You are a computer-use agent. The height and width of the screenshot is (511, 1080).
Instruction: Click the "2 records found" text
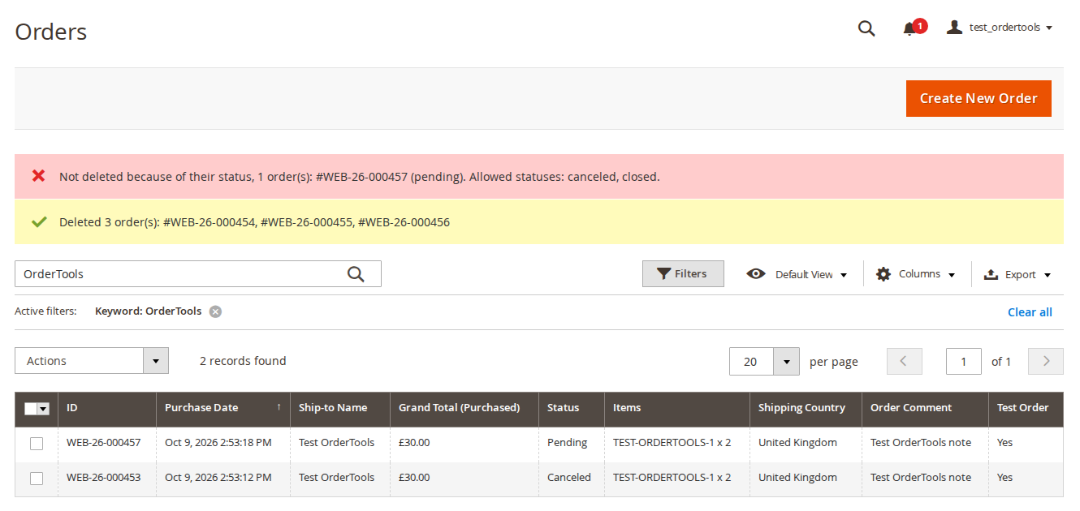[x=243, y=361]
